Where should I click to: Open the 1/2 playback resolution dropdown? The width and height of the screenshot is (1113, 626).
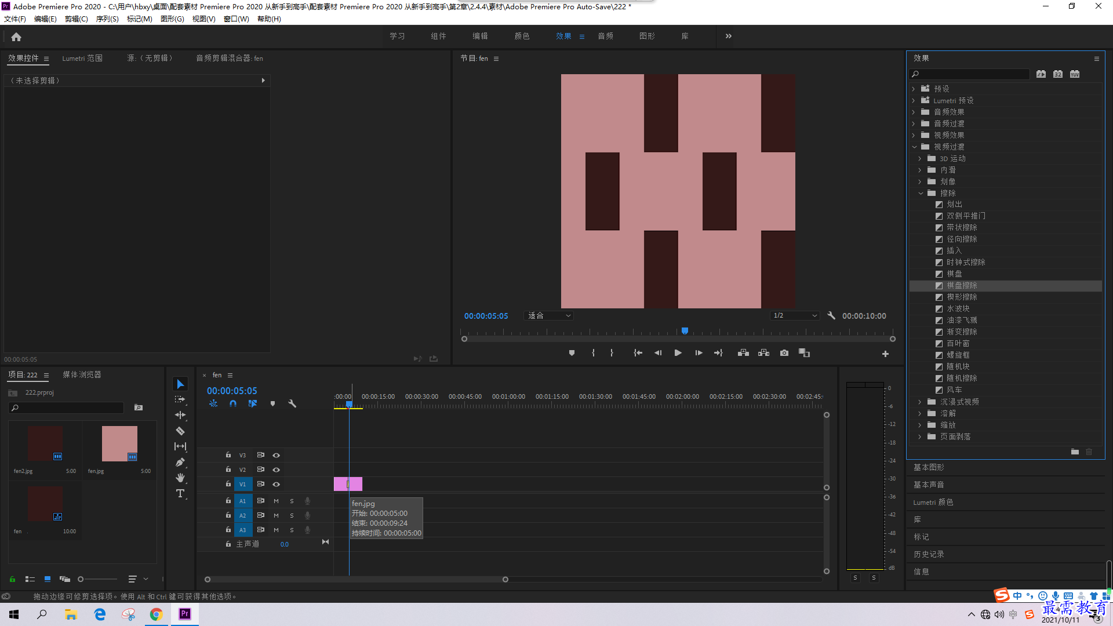795,315
